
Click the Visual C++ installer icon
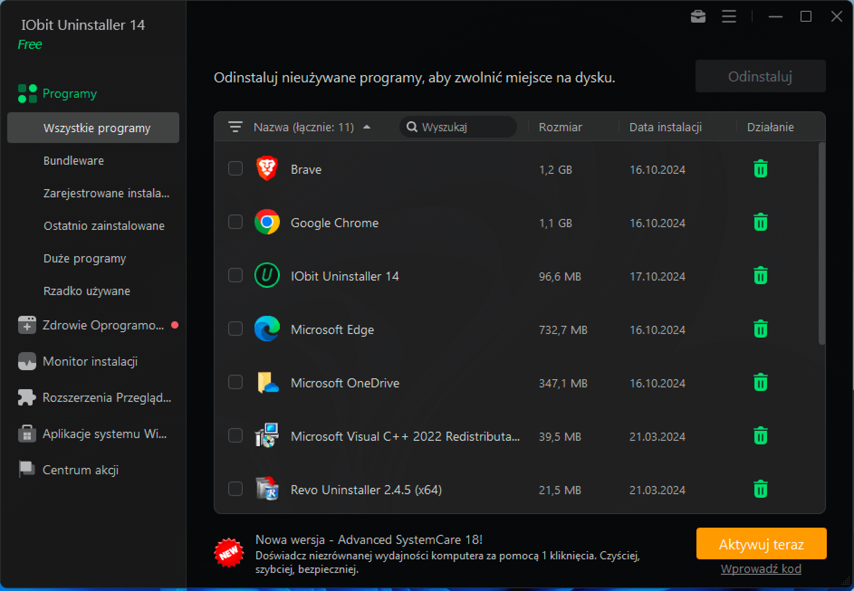267,435
